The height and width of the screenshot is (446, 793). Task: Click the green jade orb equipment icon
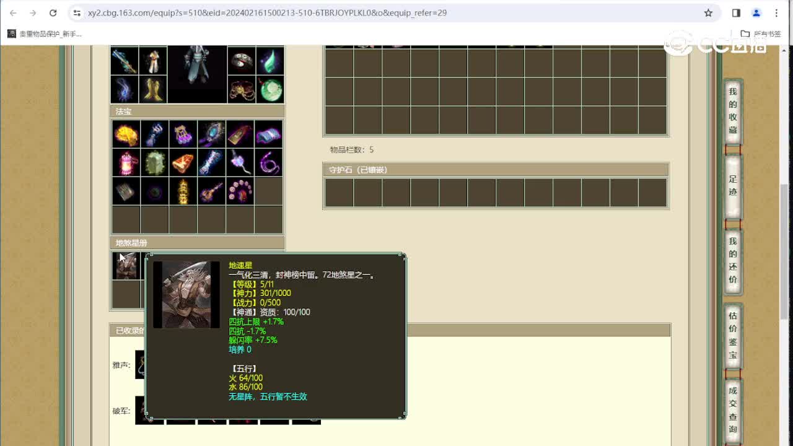coord(270,89)
